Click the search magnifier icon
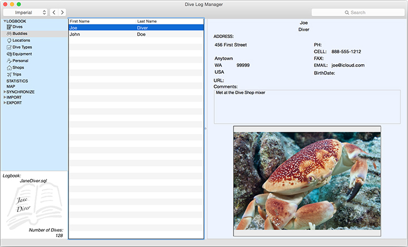Image resolution: width=408 pixels, height=247 pixels. pos(347,12)
